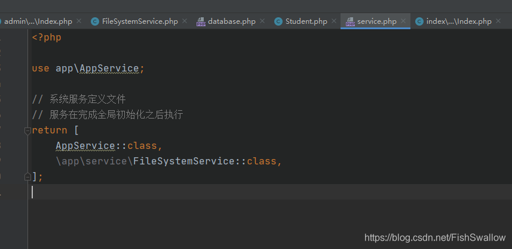
Task: Click the class icon on FileSystemService.php tab
Action: pyautogui.click(x=95, y=22)
